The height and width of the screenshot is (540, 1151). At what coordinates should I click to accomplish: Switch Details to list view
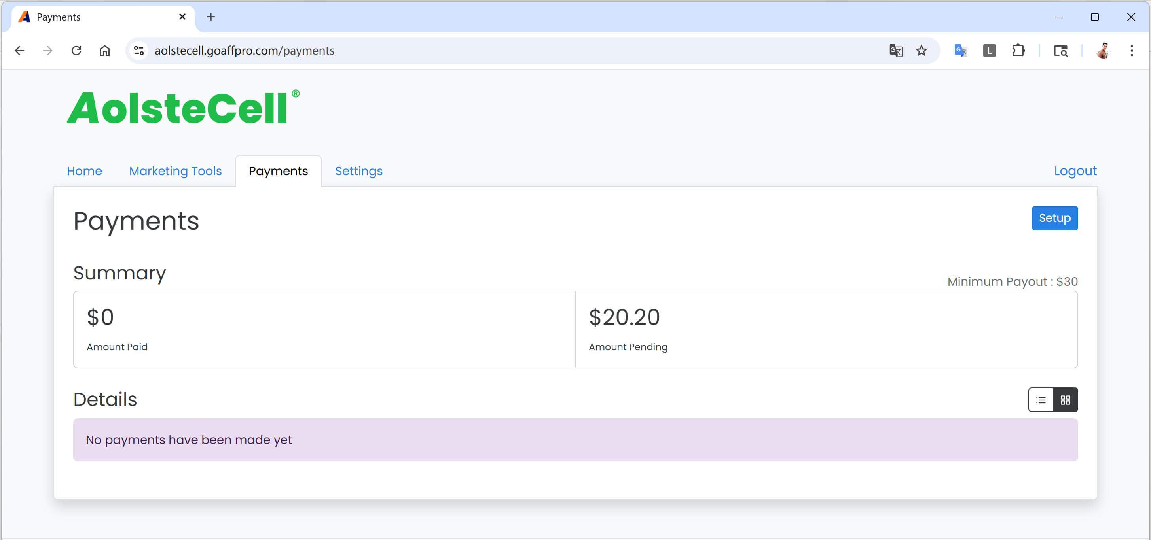(1041, 400)
